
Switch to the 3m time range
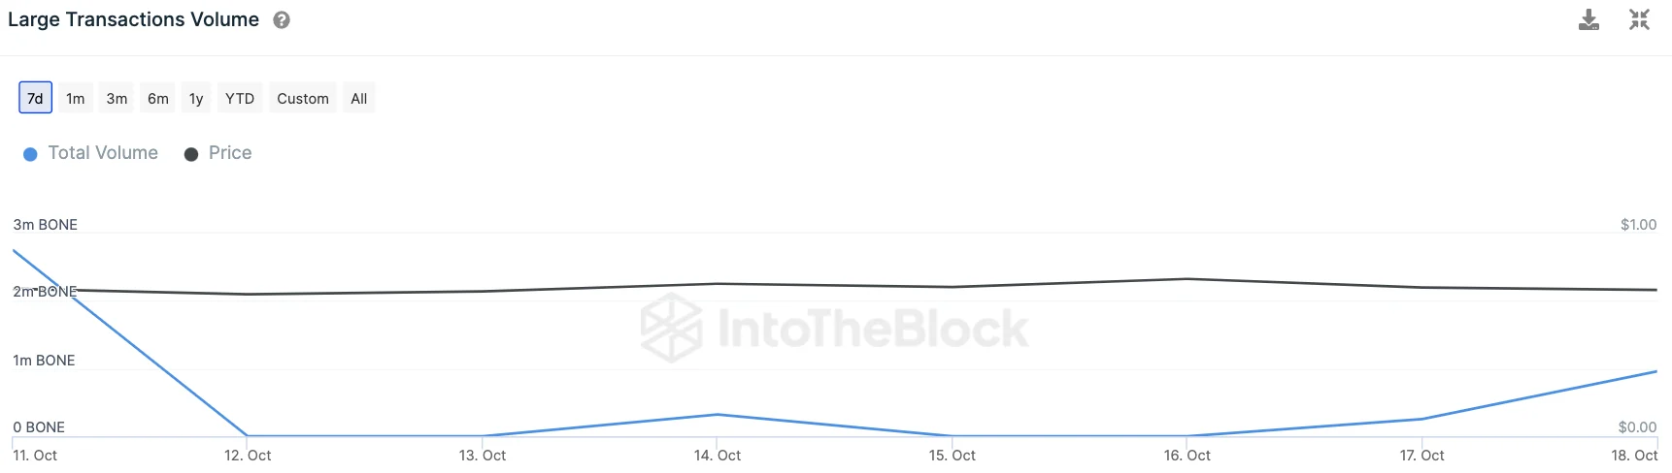[x=117, y=98]
